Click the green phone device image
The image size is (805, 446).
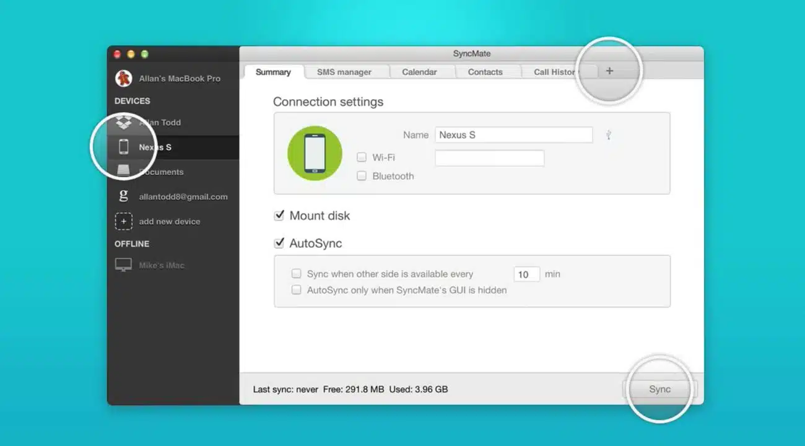[x=315, y=154]
